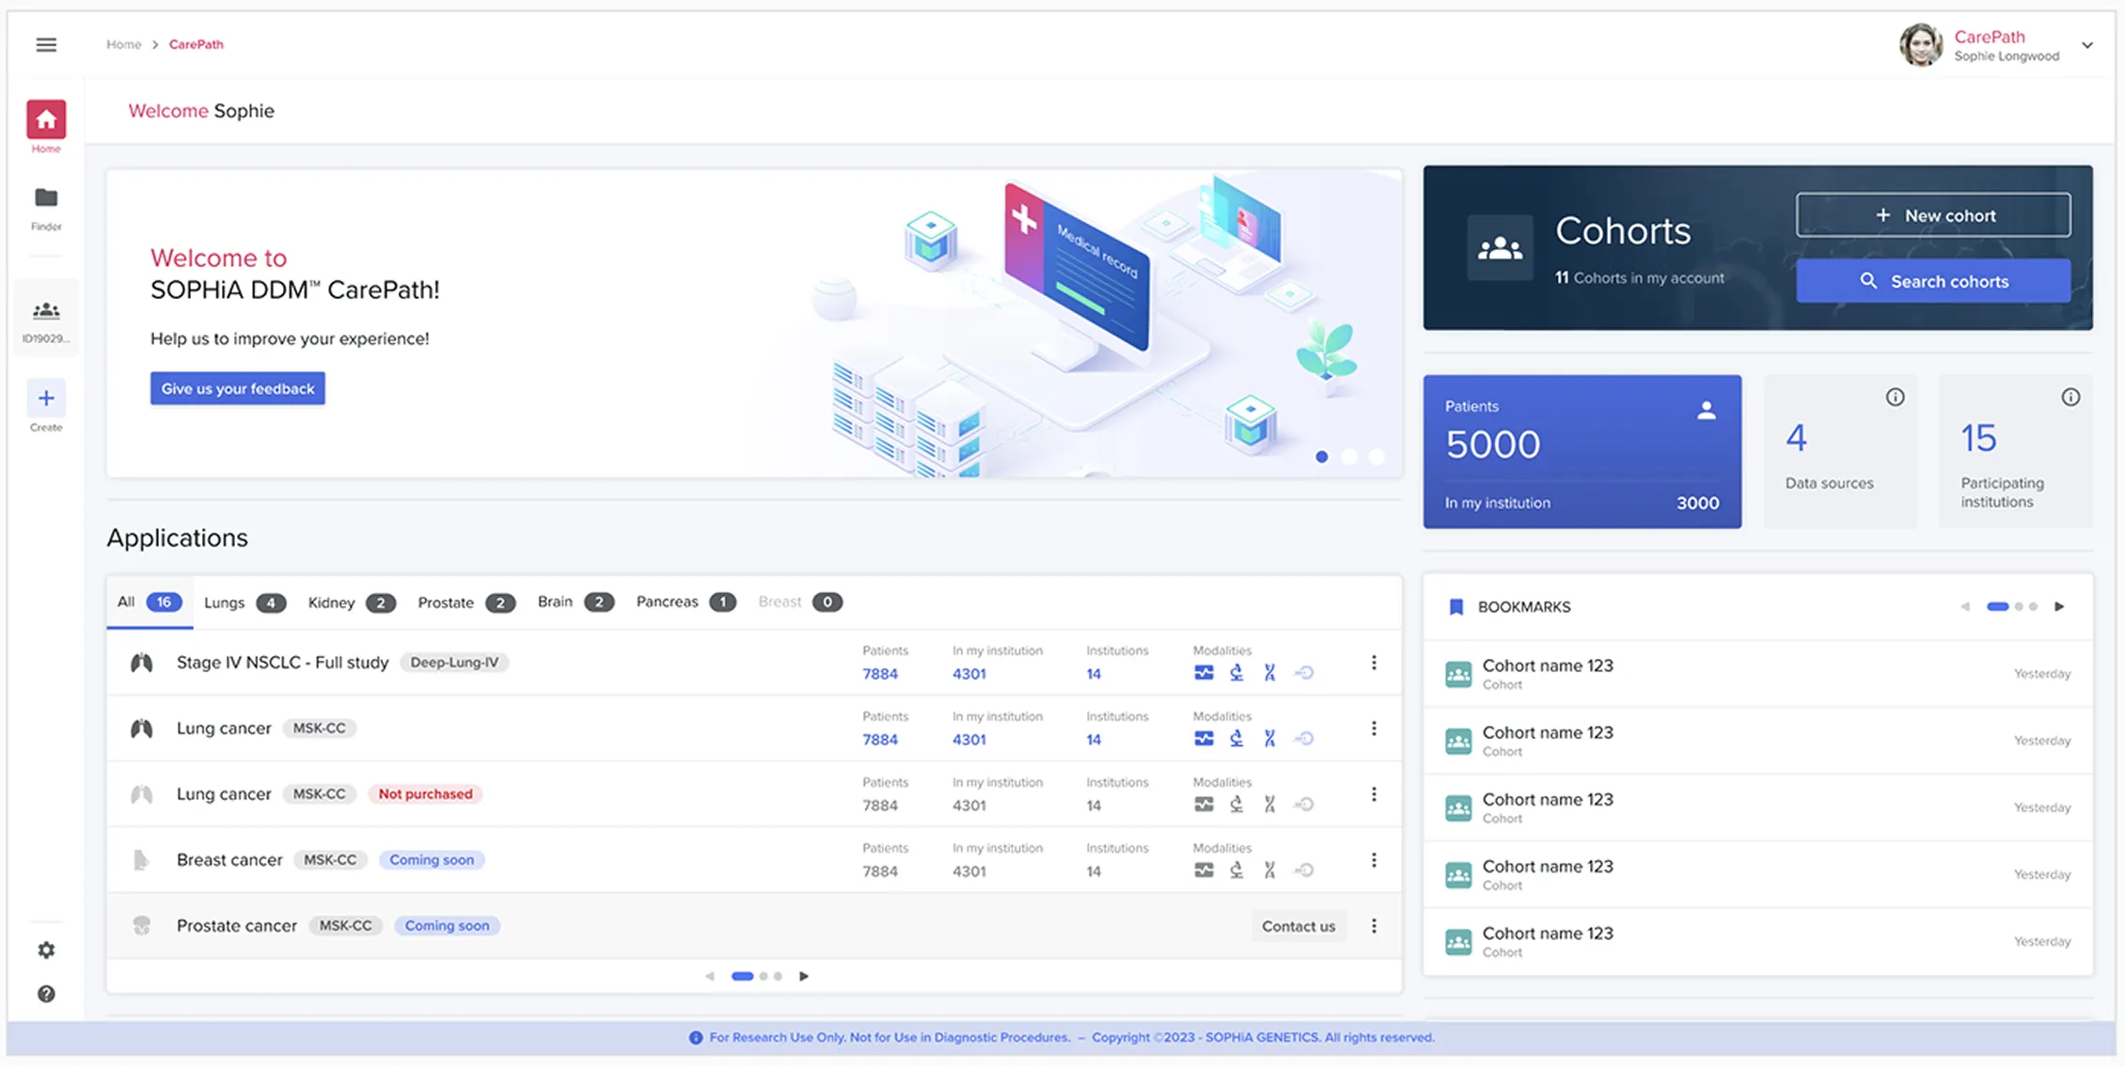Click first modality icon in Stage IV NSCLC row

(x=1204, y=673)
